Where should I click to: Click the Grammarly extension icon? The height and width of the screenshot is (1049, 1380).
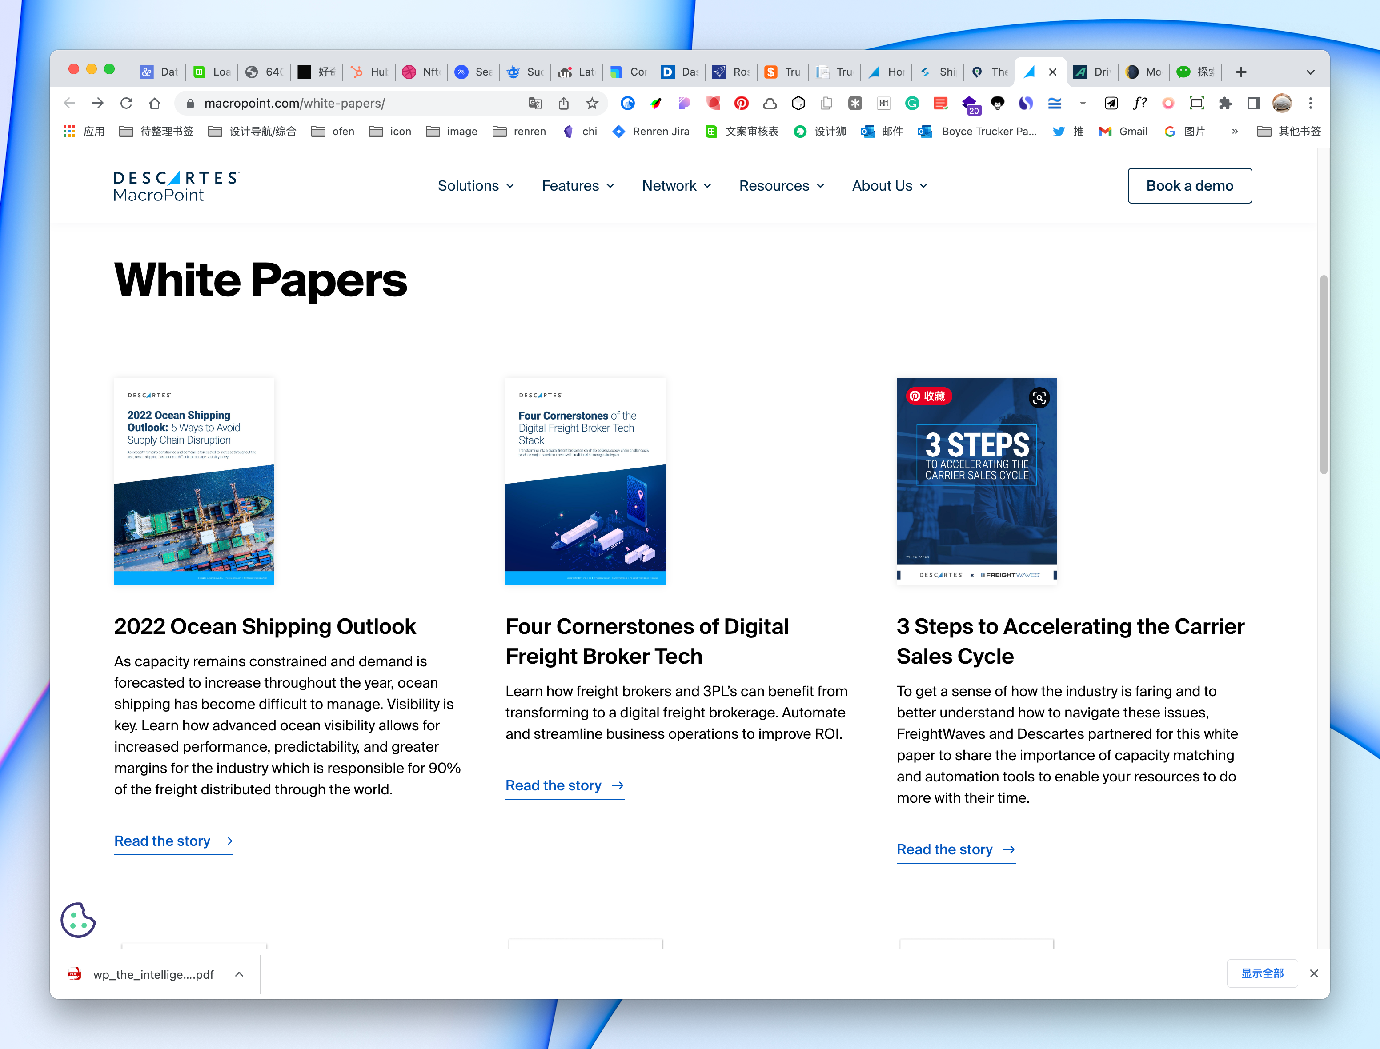tap(912, 104)
